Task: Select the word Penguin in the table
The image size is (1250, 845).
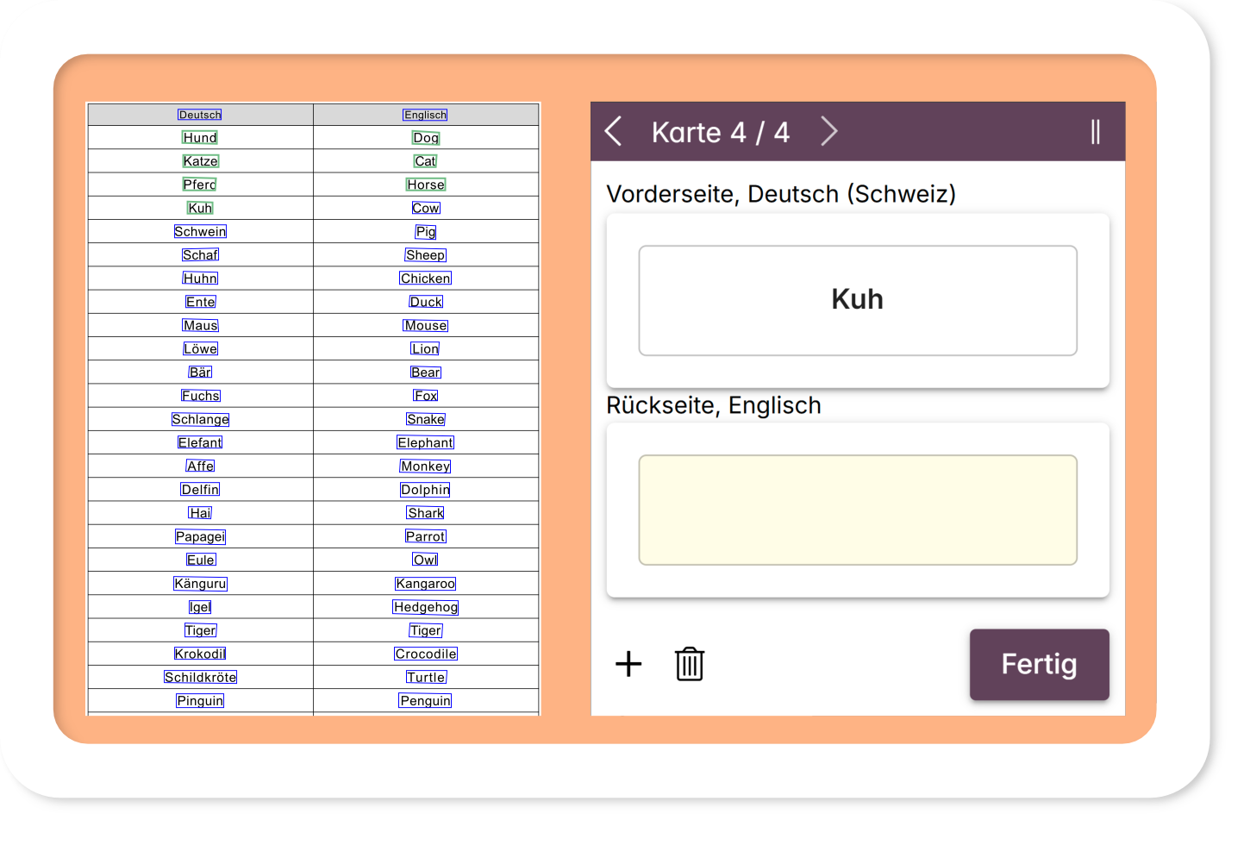Action: pos(426,701)
